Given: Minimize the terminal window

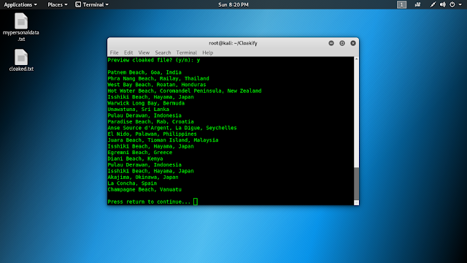Looking at the screenshot, I should tap(331, 43).
